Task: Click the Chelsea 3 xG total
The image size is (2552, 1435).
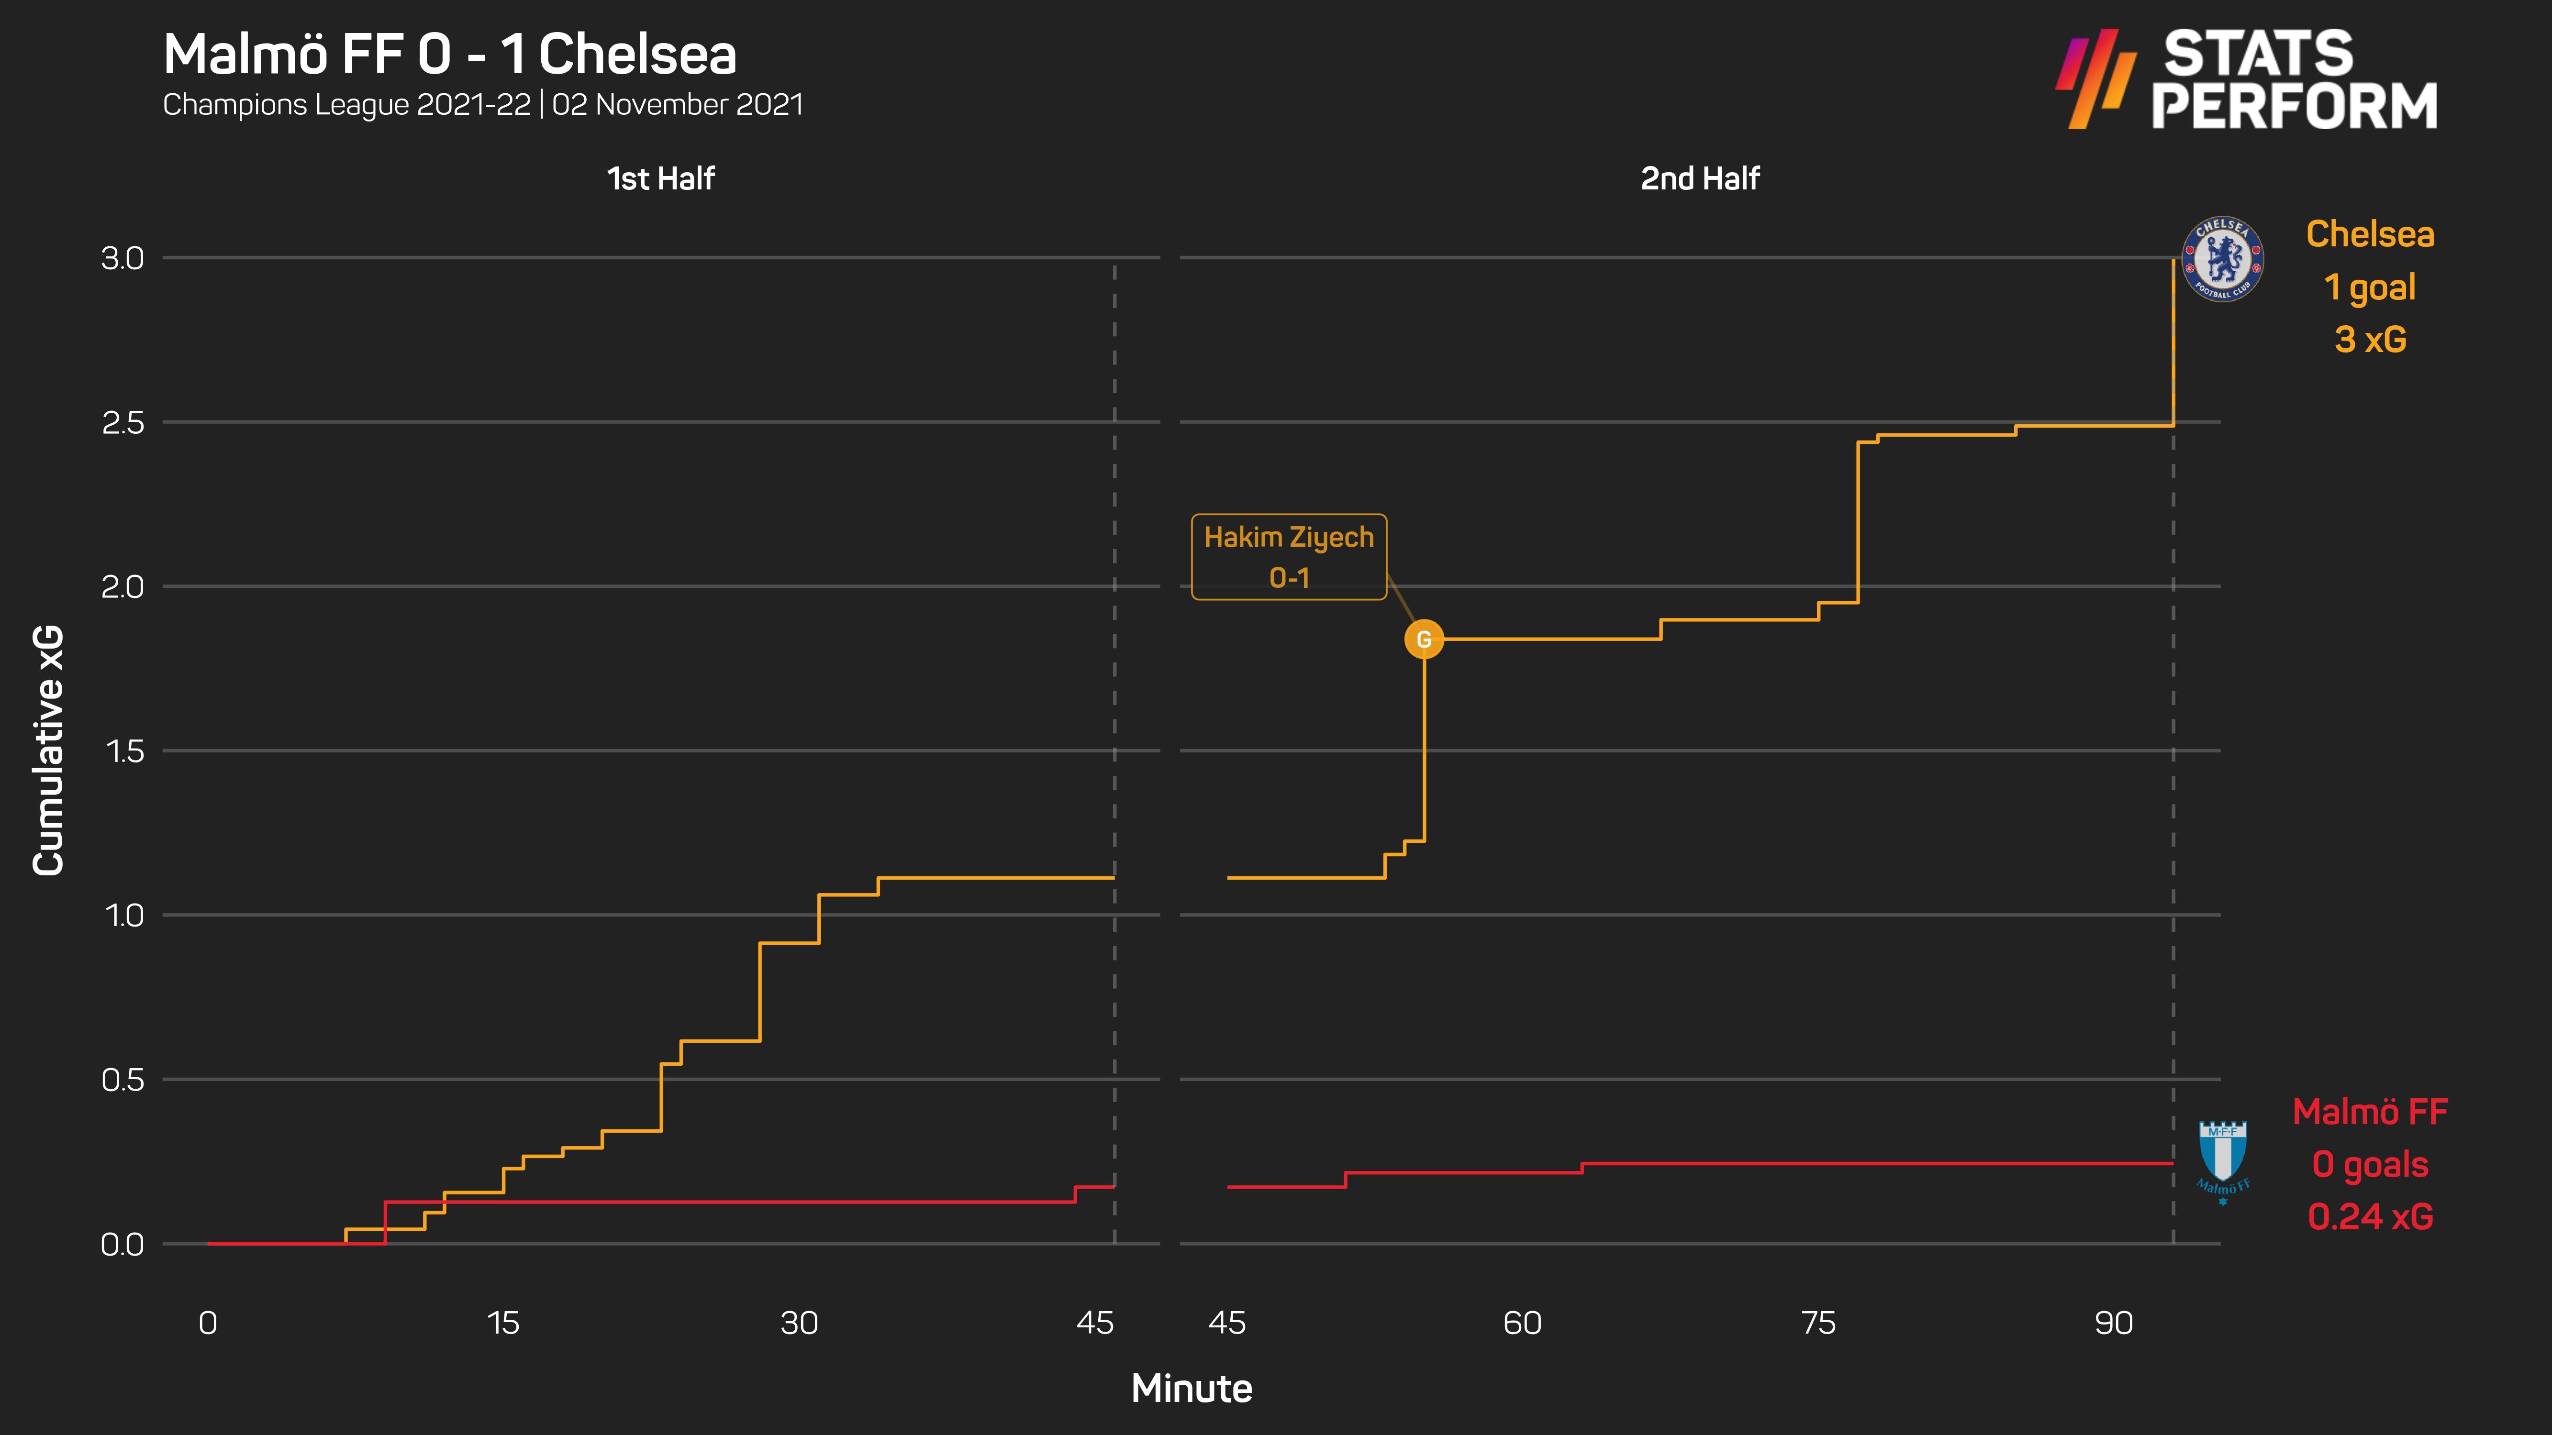Action: coord(2370,340)
